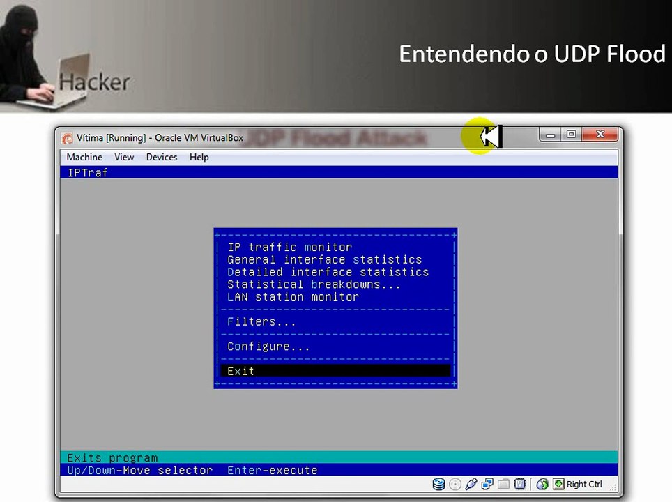Click the 'Exits program' status text
672x502 pixels.
112,457
